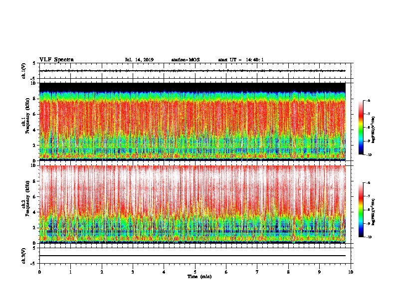Click time axis tick label 2
This screenshot has height=305, width=395.
point(102,272)
